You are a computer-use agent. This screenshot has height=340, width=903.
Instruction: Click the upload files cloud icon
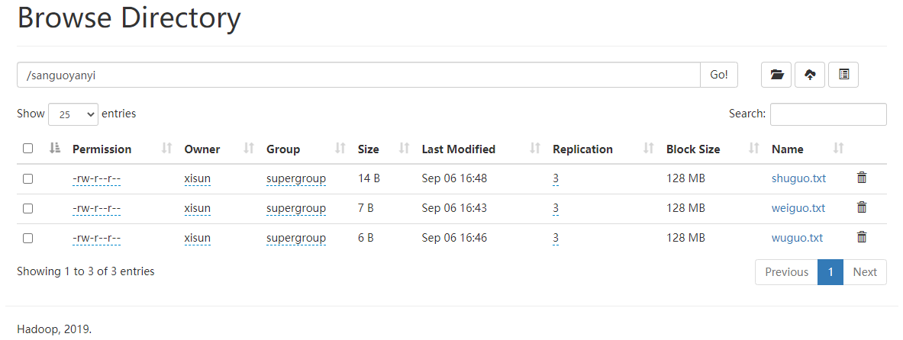(810, 75)
